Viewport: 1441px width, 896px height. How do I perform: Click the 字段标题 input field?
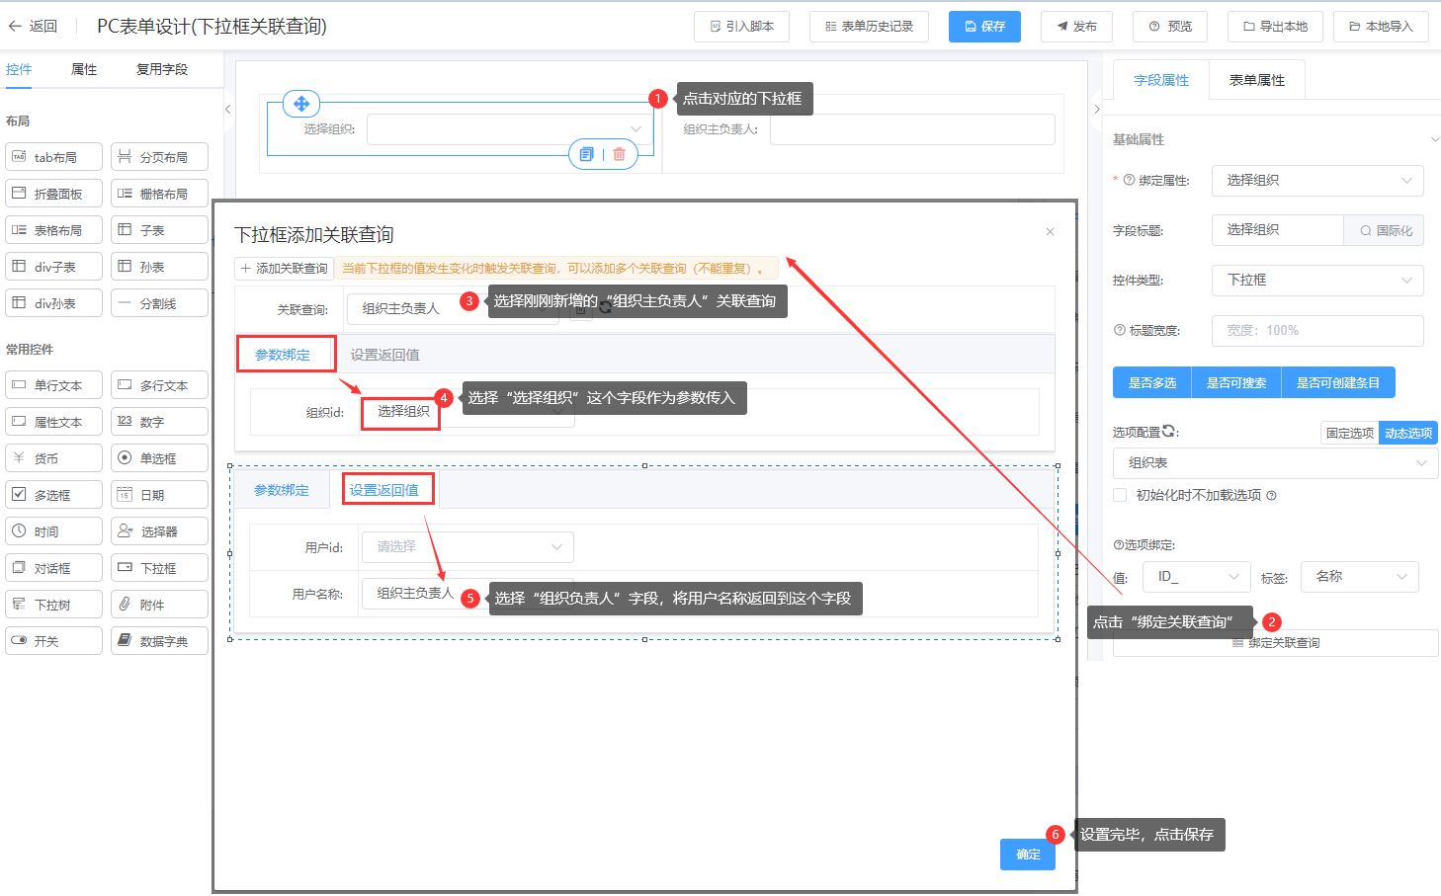click(x=1277, y=229)
